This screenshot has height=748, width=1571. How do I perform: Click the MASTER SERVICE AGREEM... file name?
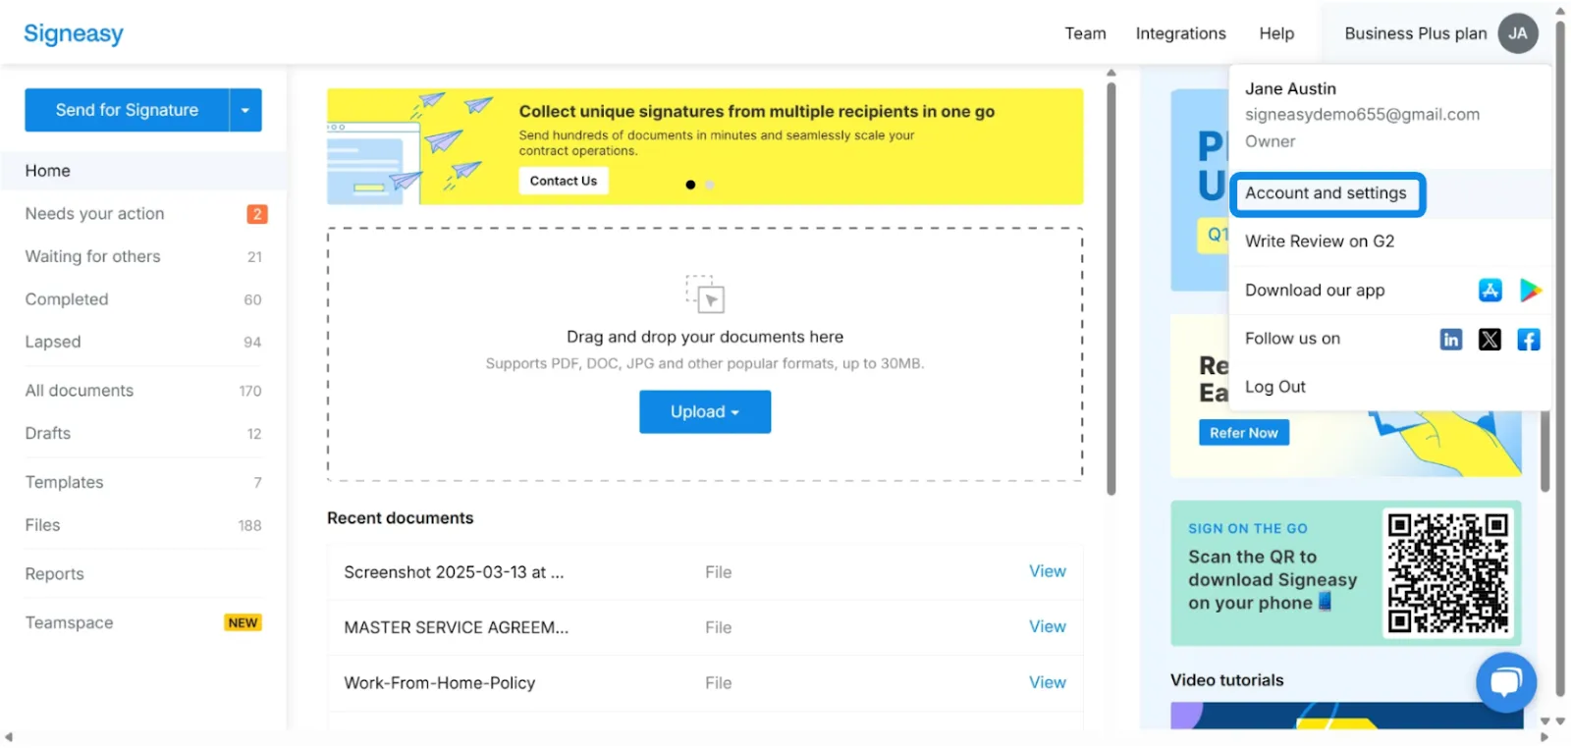coord(456,627)
